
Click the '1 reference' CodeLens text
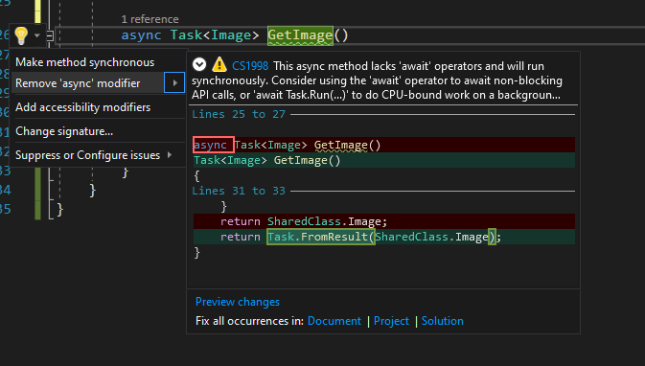[150, 19]
